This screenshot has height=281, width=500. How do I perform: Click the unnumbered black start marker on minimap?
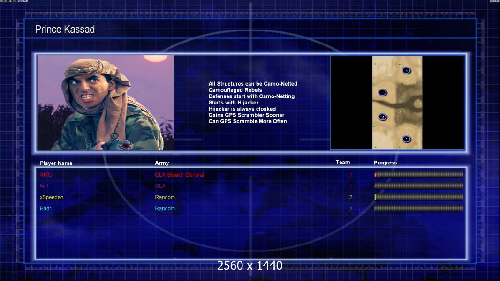[x=382, y=93]
